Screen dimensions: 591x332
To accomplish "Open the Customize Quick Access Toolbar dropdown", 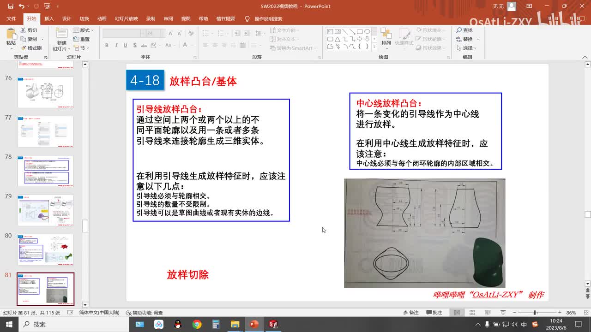I will click(x=58, y=6).
